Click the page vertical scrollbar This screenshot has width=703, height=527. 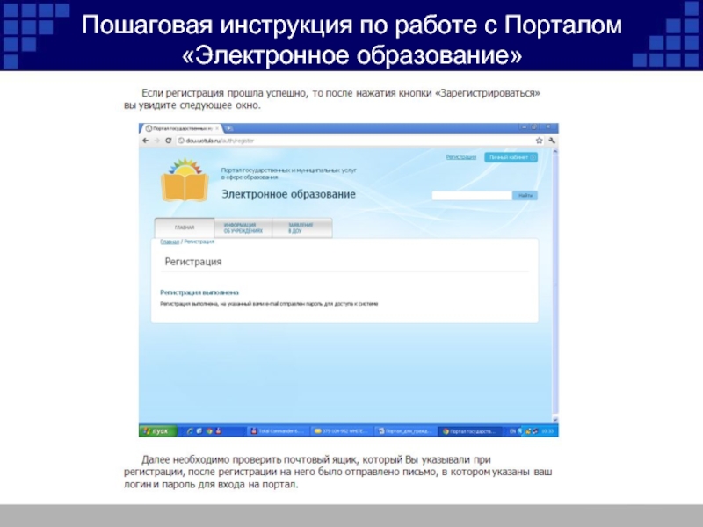555,285
